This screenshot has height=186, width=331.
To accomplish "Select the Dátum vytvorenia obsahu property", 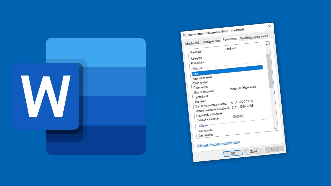I will 211,105.
